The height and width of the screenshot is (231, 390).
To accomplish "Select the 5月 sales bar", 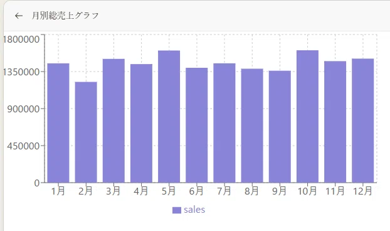I will point(169,117).
